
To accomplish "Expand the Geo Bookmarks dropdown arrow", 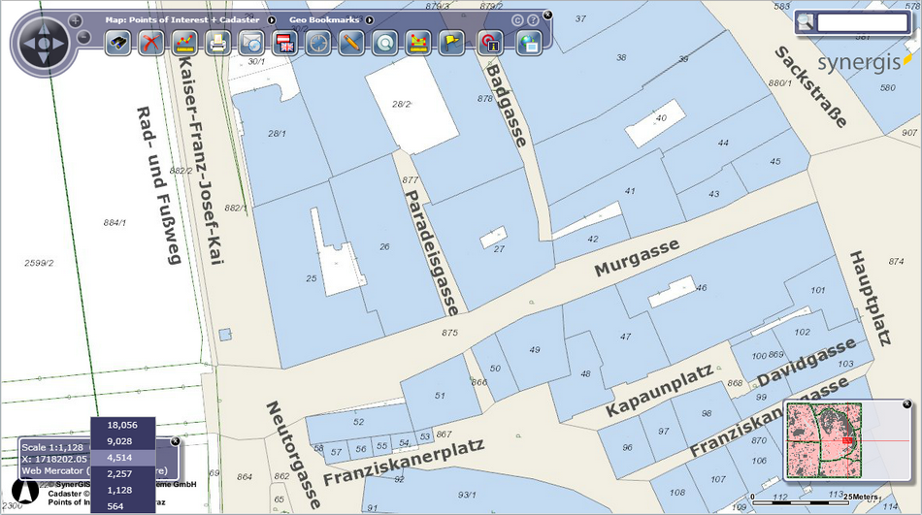I will click(x=370, y=19).
